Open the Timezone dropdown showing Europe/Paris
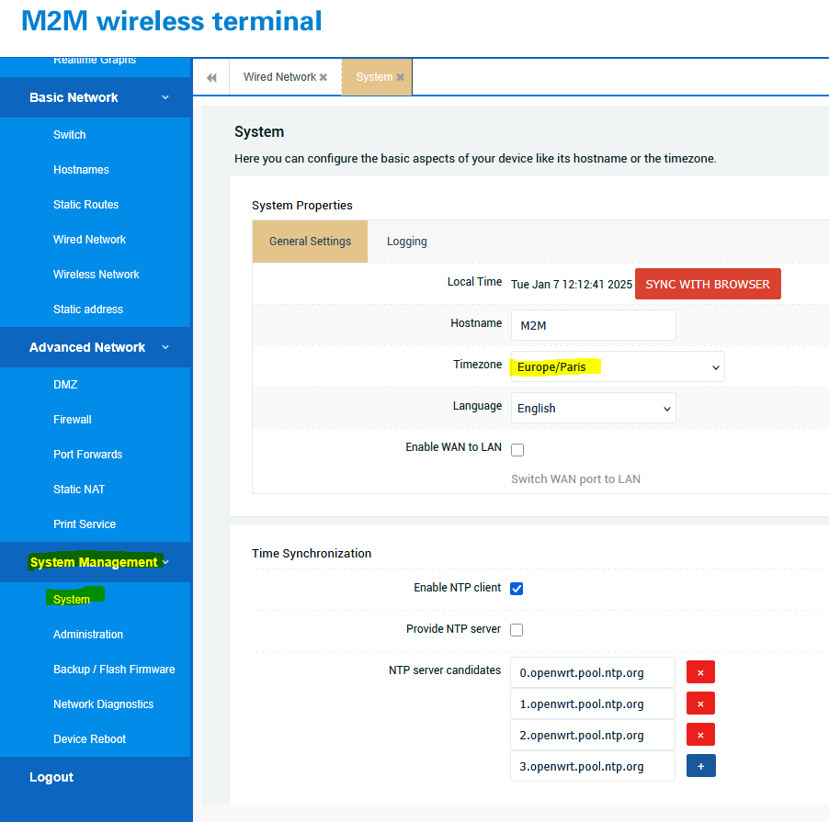Screen dimensions: 829x822 618,366
